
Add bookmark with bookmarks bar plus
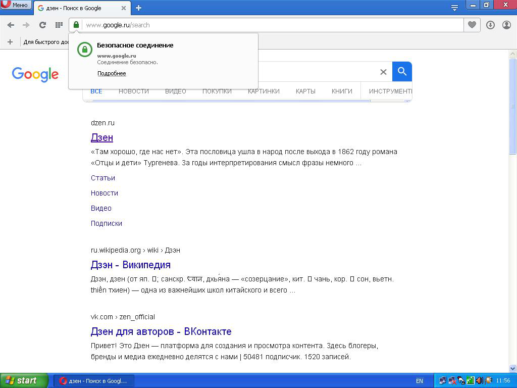point(10,42)
